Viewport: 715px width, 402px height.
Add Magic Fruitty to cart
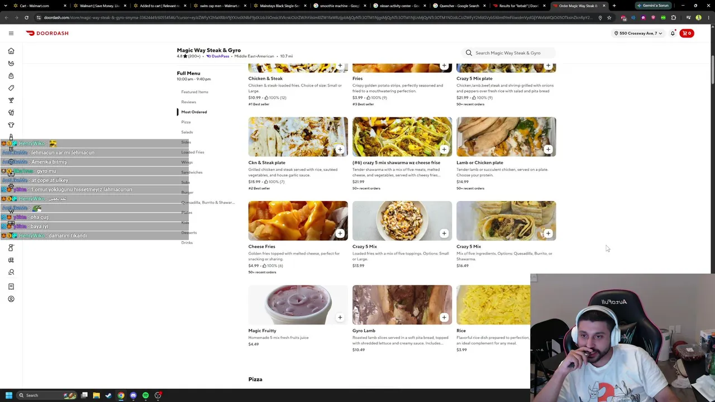[x=340, y=317]
